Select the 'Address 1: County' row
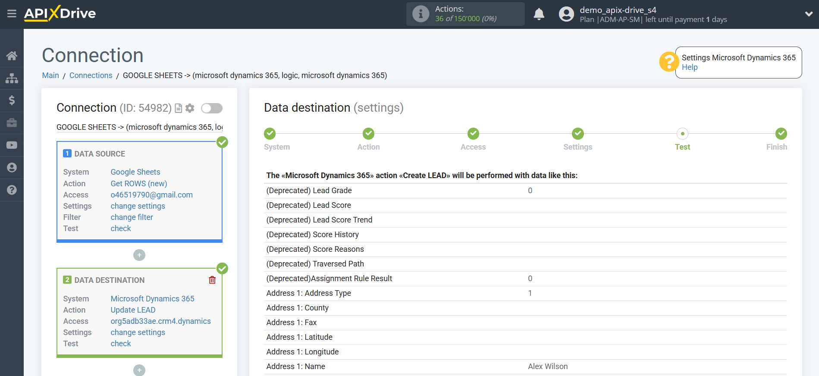Image resolution: width=819 pixels, height=376 pixels. click(525, 308)
